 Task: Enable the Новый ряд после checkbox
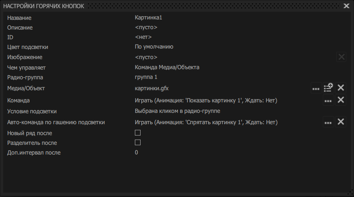[x=138, y=133]
